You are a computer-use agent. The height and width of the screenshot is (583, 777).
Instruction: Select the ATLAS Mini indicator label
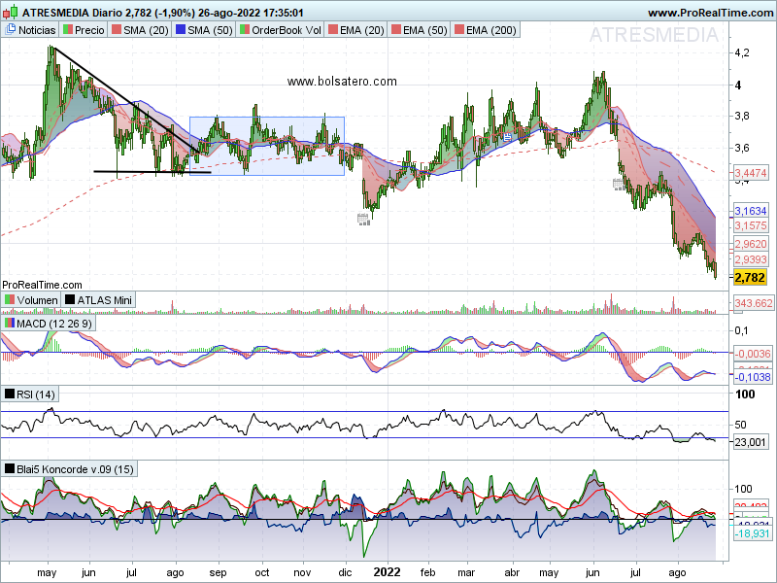(99, 300)
